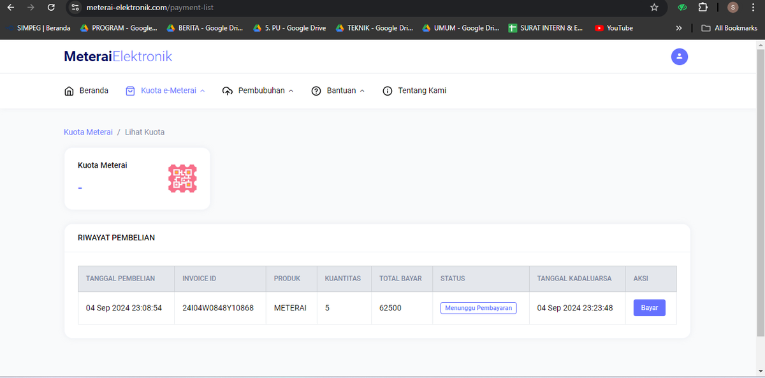Reload the page with refresh icon

pyautogui.click(x=52, y=8)
